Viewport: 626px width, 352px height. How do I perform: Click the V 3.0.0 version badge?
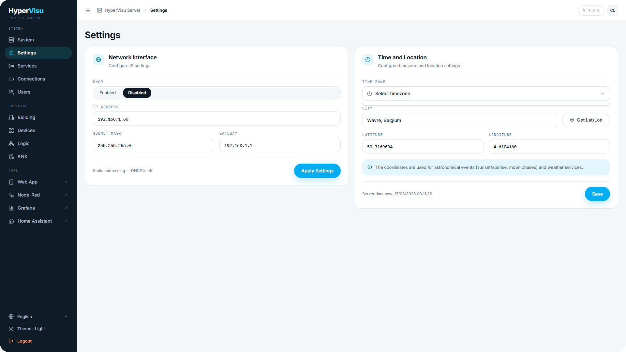(591, 10)
